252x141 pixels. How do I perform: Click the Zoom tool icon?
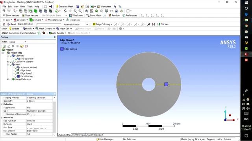(75, 11)
